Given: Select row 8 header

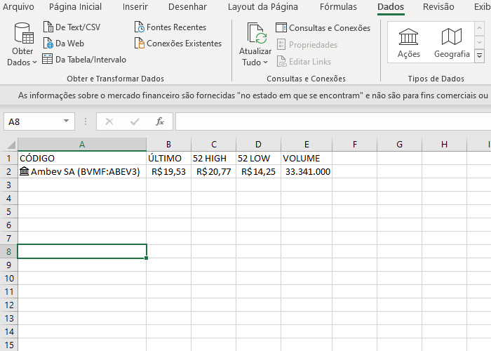Looking at the screenshot, I should pyautogui.click(x=8, y=251).
